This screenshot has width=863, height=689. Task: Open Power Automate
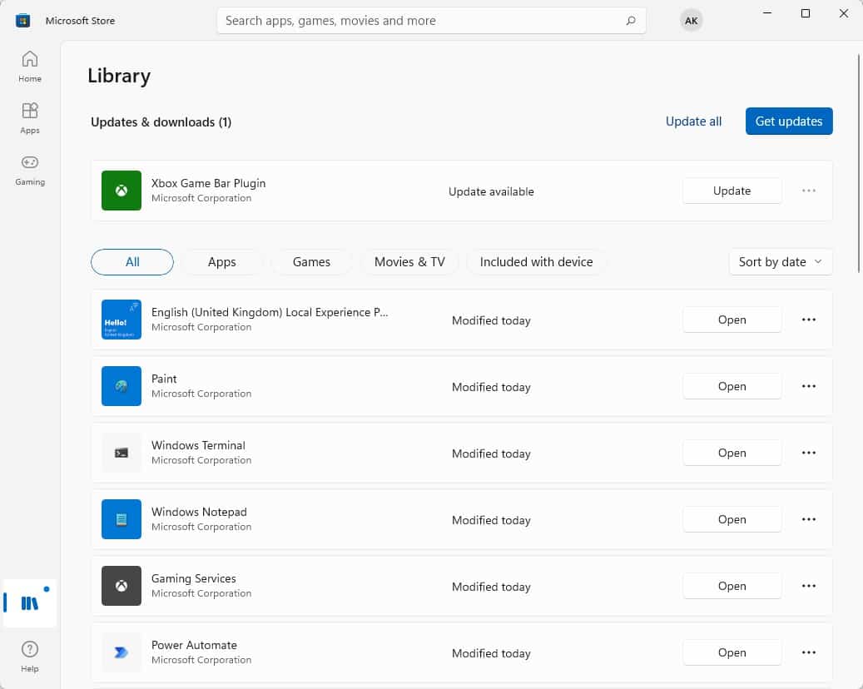[732, 652]
